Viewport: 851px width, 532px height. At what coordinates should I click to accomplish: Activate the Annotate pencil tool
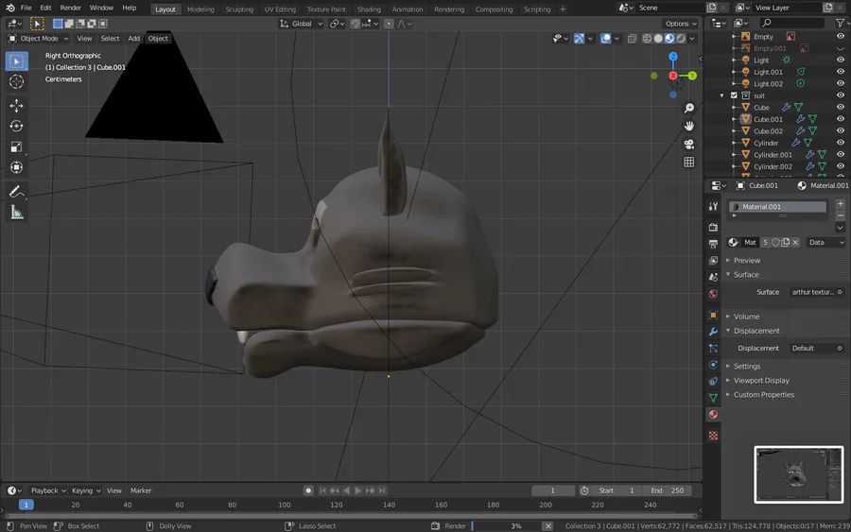point(16,192)
